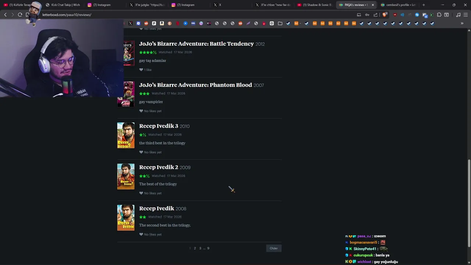471x265 pixels.
Task: Open Recep Ivedik 3 film link
Action: coord(159,126)
